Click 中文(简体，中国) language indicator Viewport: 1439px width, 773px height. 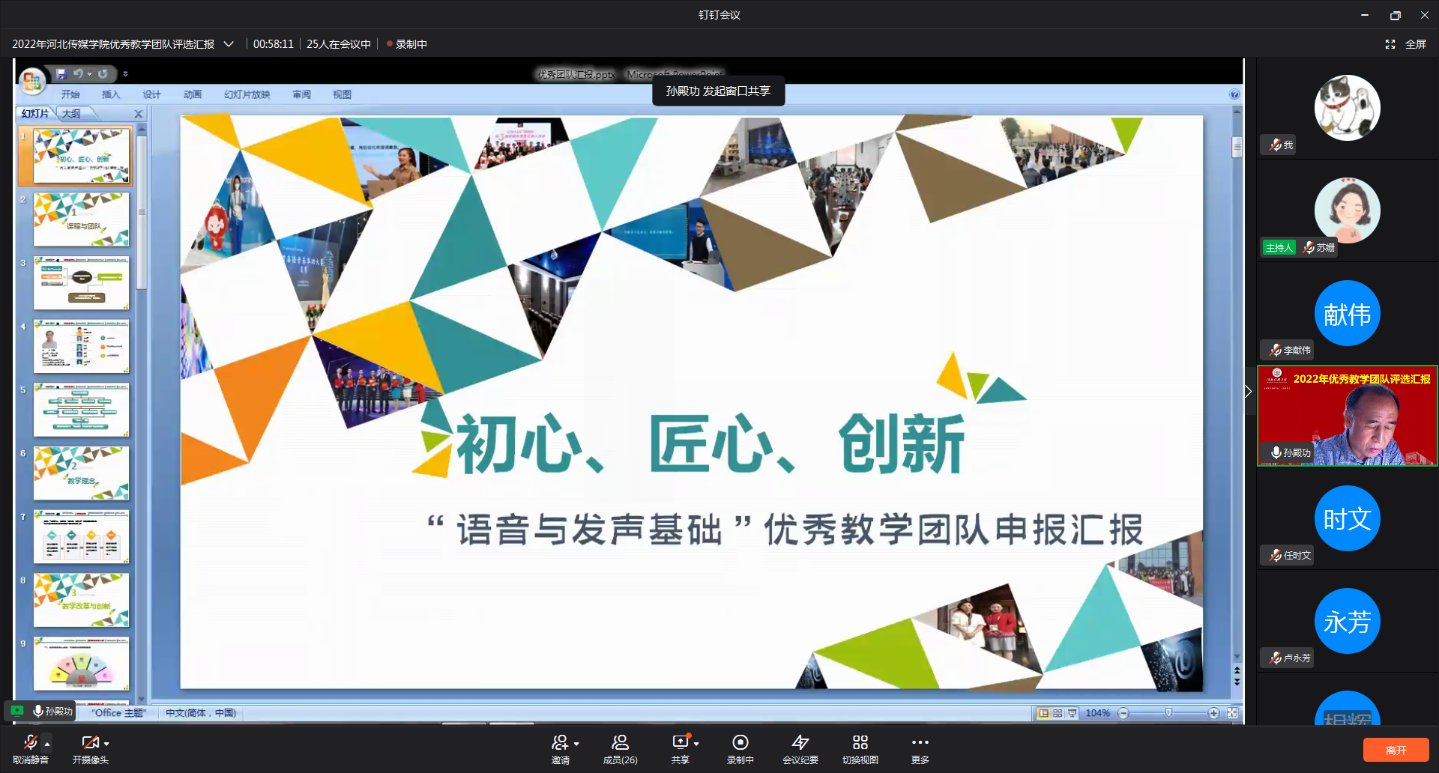click(x=201, y=713)
